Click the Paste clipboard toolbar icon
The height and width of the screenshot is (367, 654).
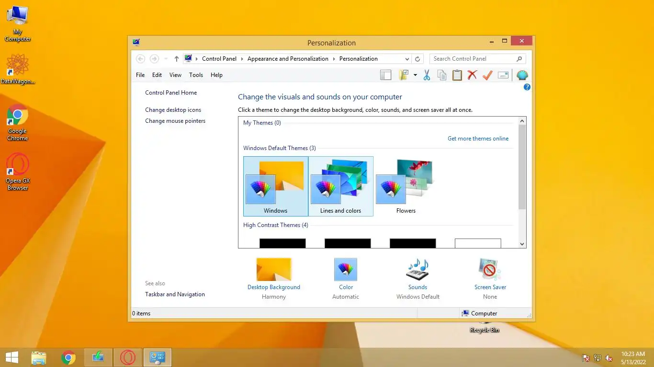(x=457, y=75)
